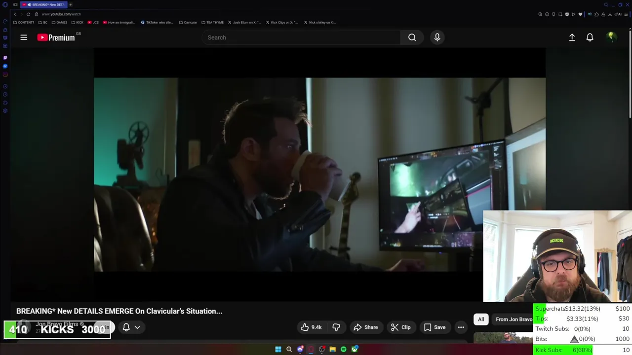Open the recommended video thumbnail below chips

coord(503,338)
